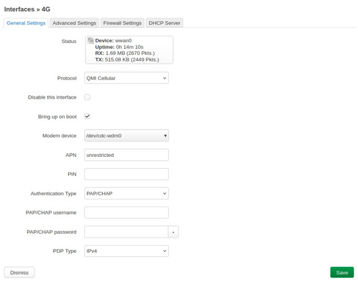
Task: Go to the DHCP Server tab
Action: click(164, 23)
